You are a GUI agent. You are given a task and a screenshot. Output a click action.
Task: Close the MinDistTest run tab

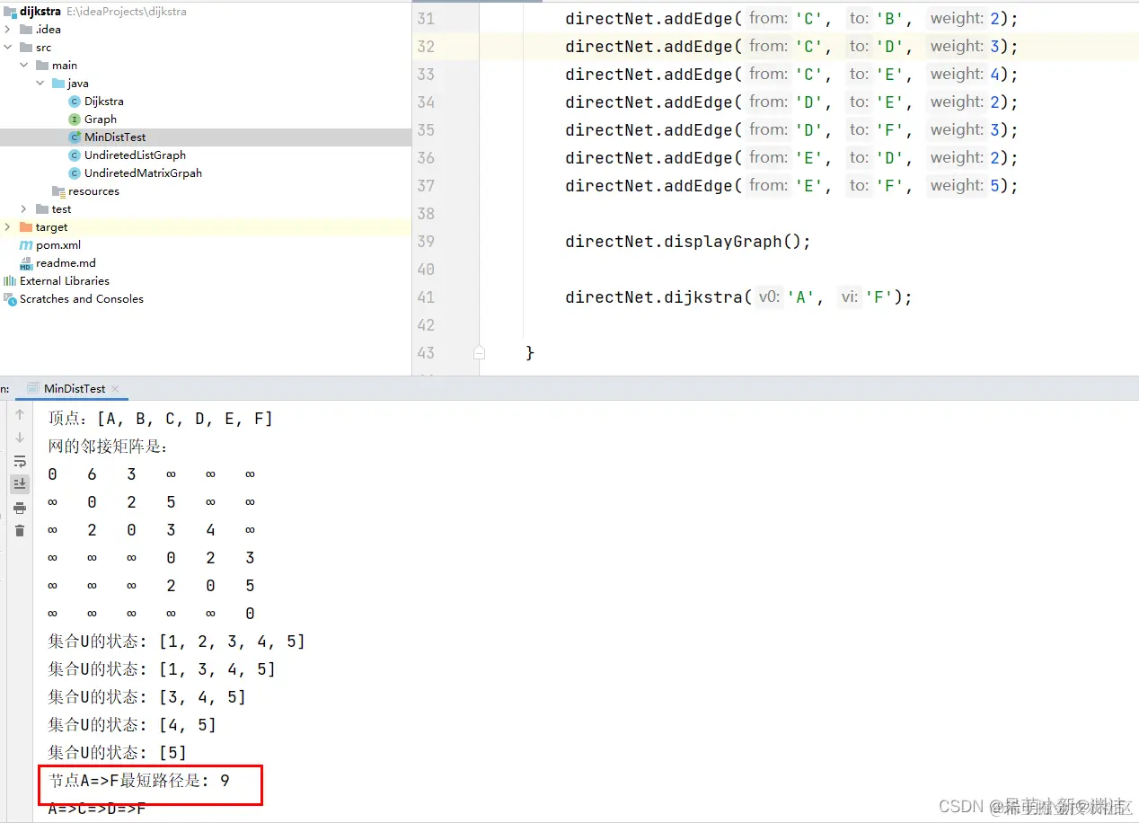click(x=116, y=389)
